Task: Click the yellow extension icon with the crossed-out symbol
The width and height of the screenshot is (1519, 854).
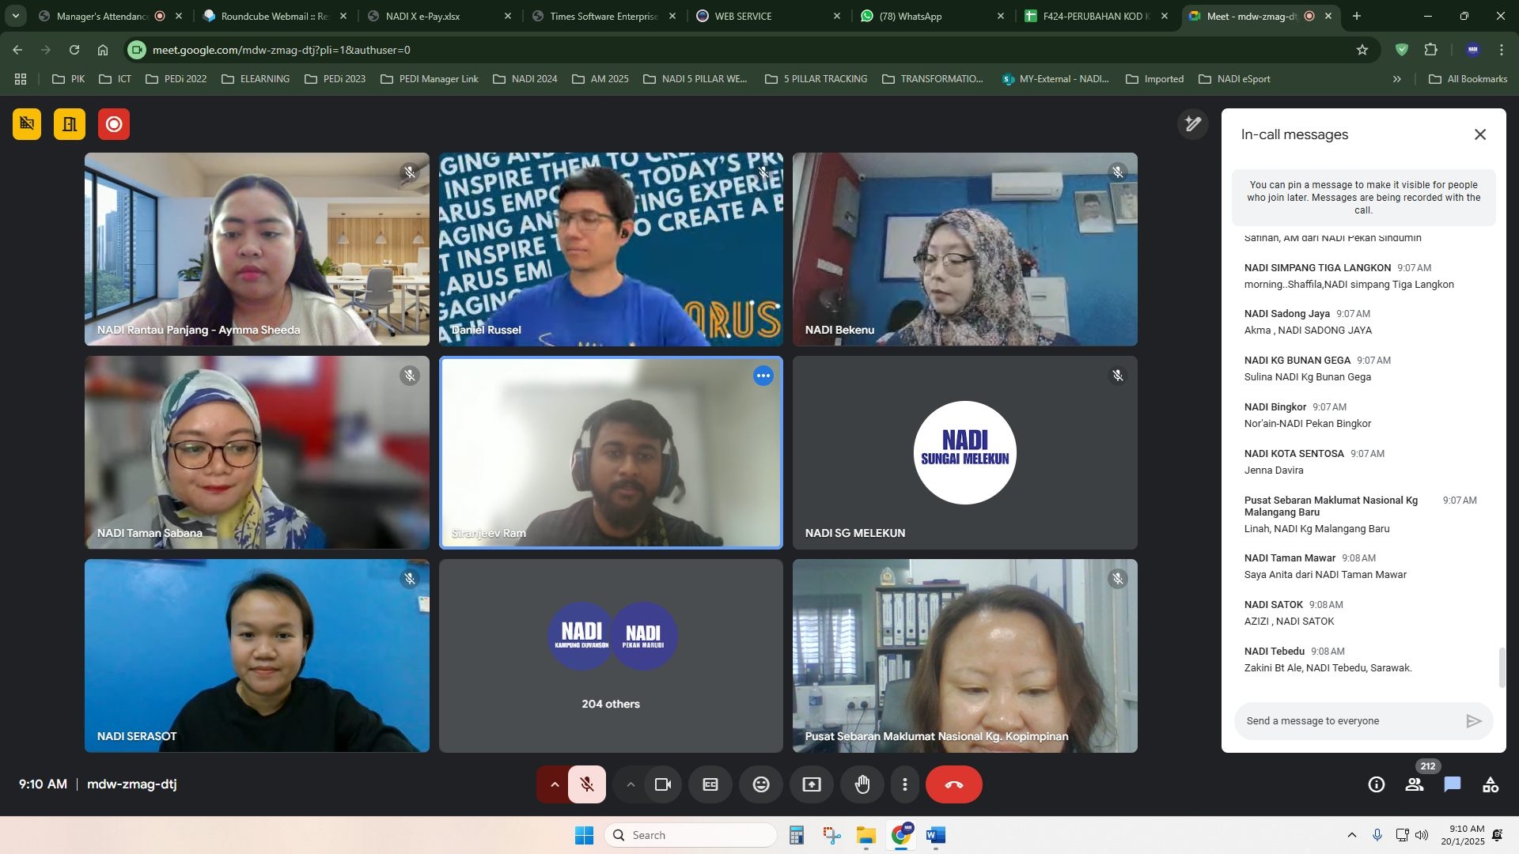Action: [27, 124]
